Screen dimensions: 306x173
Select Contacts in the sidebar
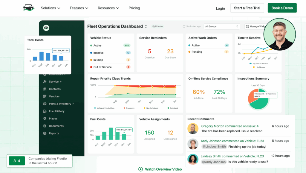(55, 89)
